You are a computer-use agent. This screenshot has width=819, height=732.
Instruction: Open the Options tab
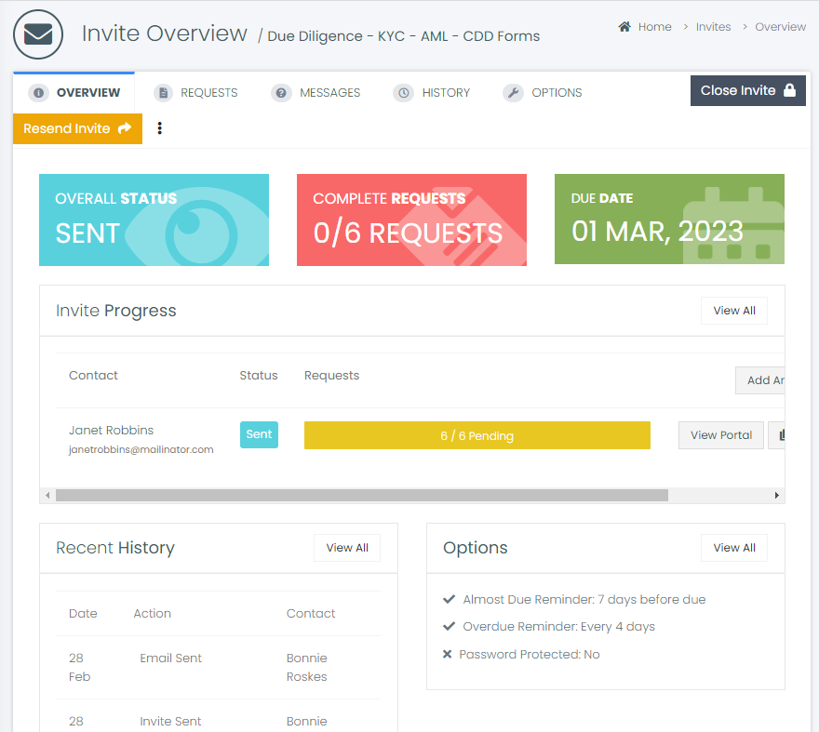(543, 92)
